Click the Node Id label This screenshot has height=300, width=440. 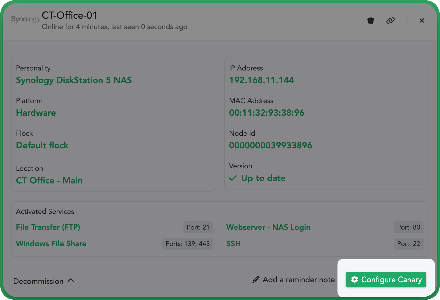click(242, 133)
